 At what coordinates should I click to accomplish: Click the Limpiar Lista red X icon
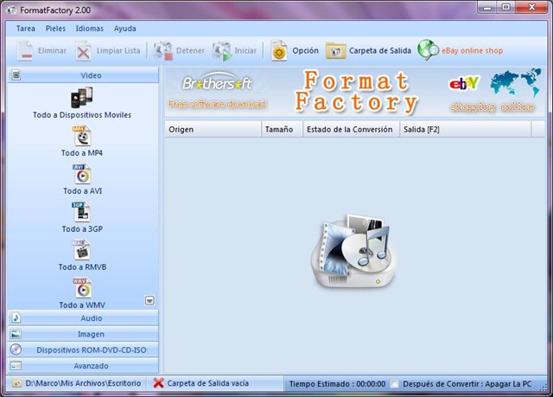coord(83,51)
